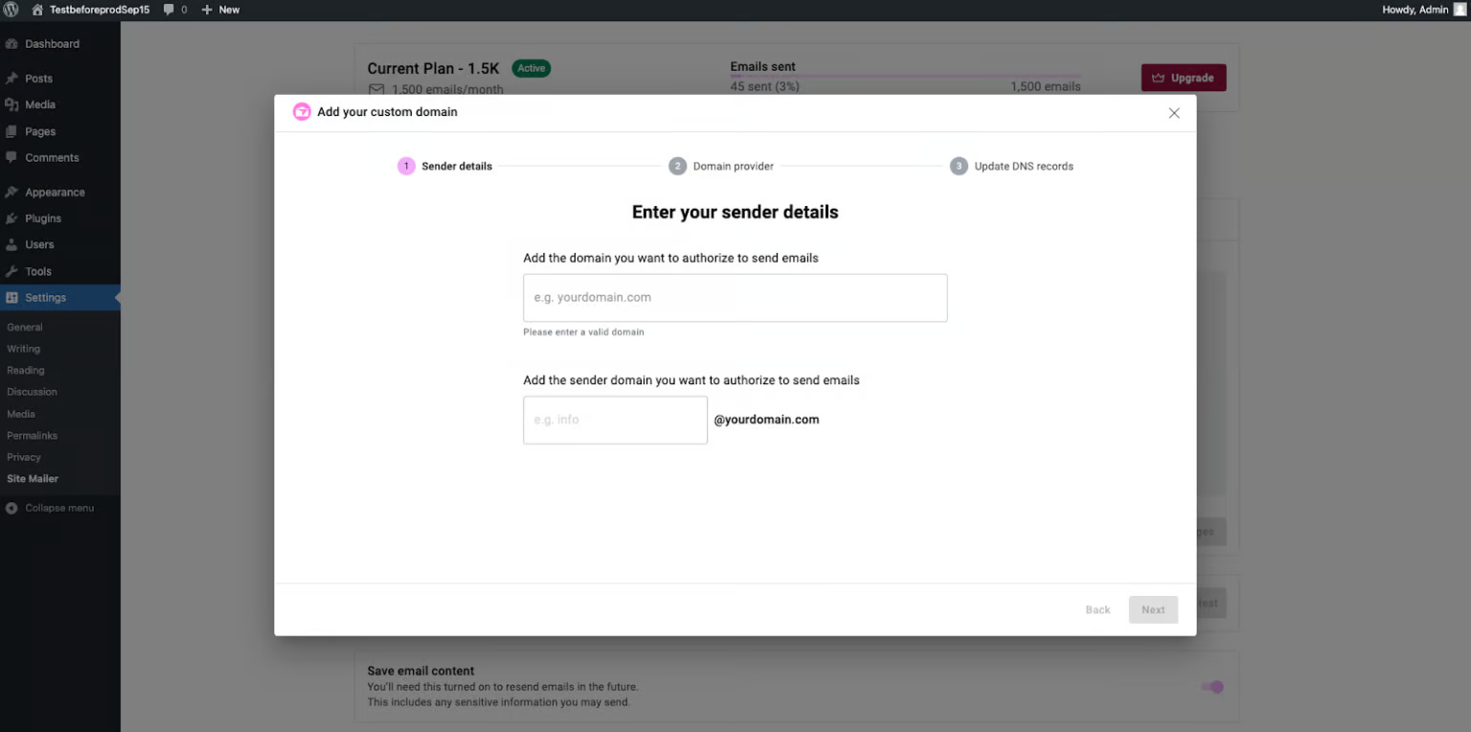Click the Appearance brush icon

click(x=12, y=192)
